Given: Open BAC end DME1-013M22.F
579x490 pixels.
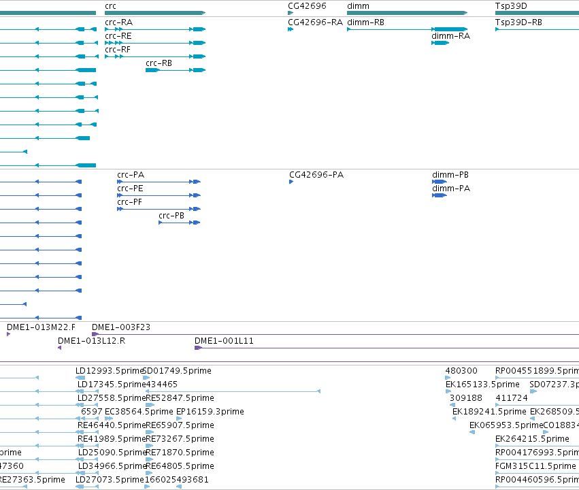Looking at the screenshot, I should (41, 327).
